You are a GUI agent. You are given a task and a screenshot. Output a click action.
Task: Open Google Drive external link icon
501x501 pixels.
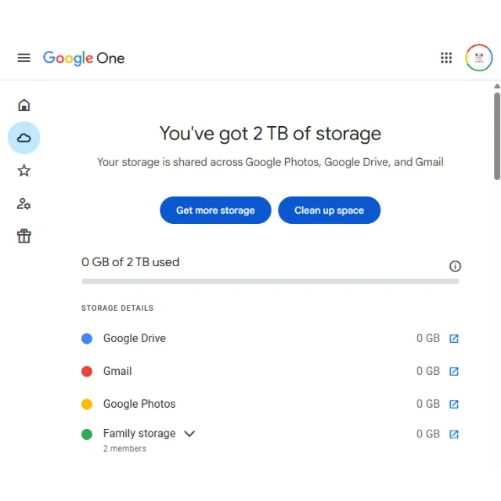454,339
